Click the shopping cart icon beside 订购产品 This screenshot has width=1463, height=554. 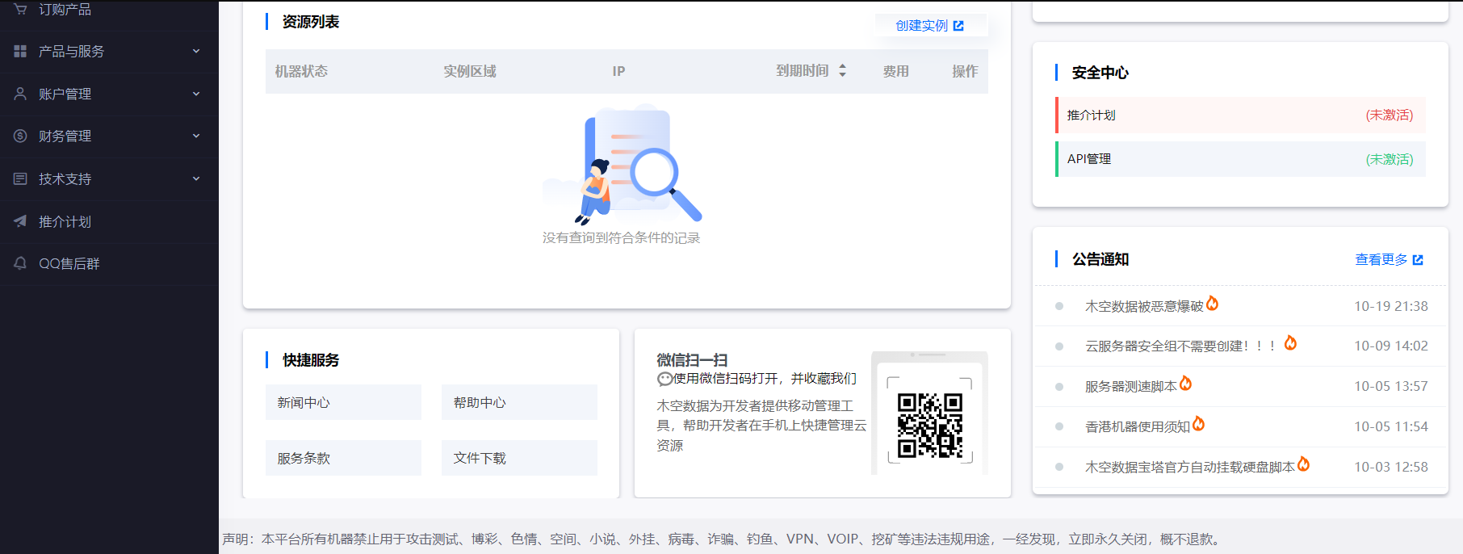(20, 9)
